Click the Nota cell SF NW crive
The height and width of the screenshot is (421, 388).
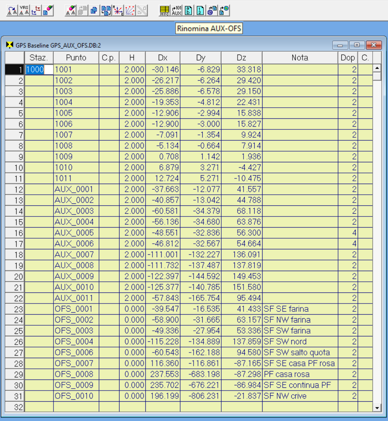pyautogui.click(x=300, y=396)
